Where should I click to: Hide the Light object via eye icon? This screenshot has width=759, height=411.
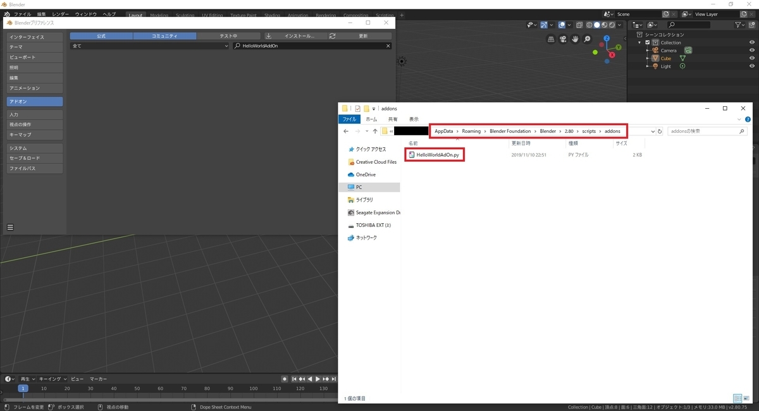752,66
